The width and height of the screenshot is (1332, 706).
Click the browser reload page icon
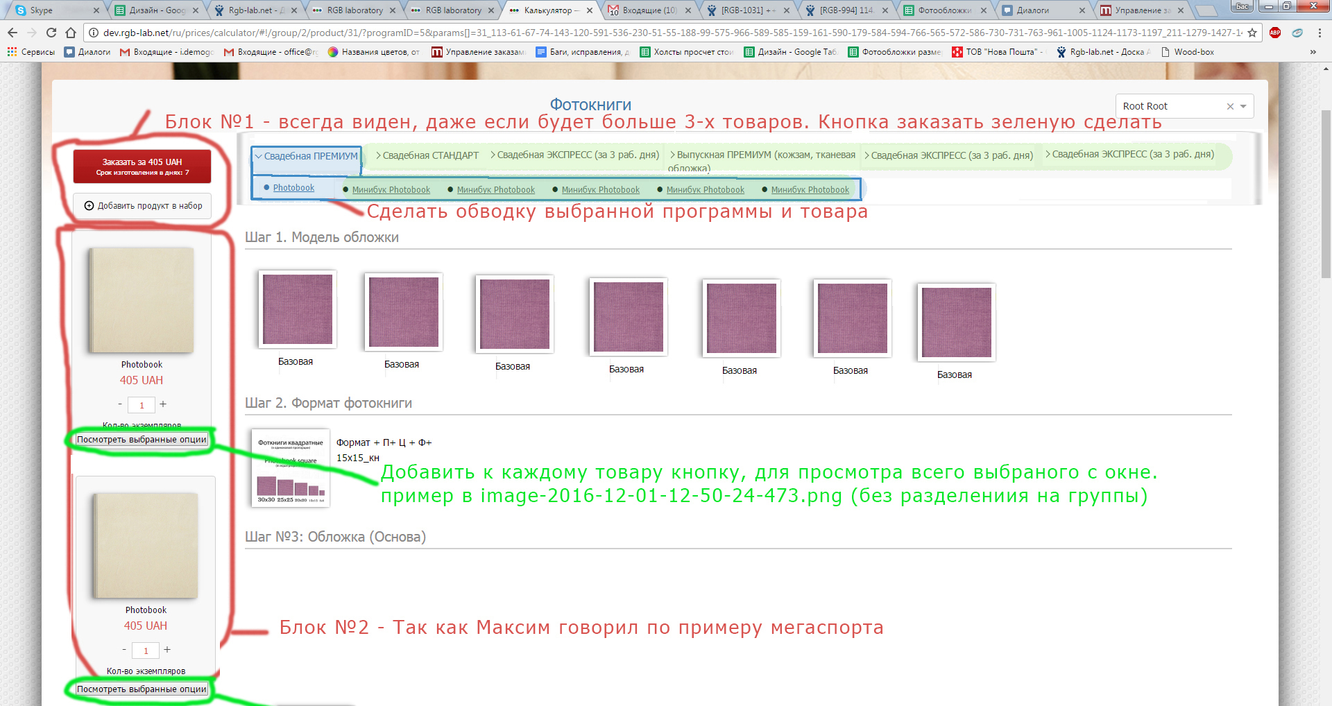pos(51,33)
